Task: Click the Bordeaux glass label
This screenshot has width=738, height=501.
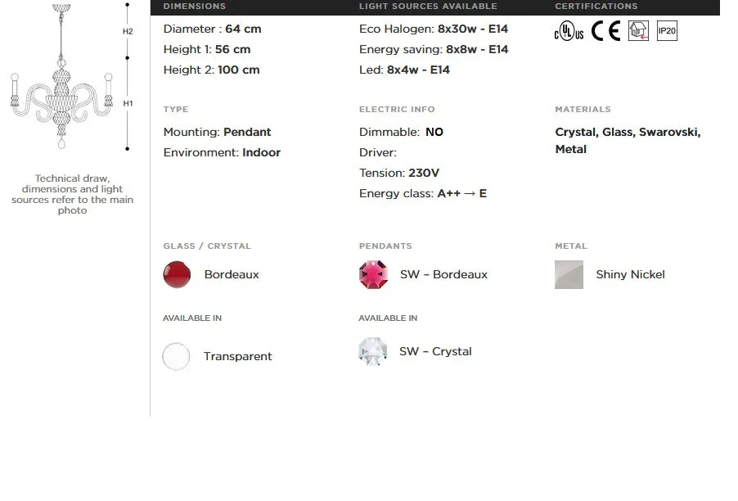Action: click(232, 274)
